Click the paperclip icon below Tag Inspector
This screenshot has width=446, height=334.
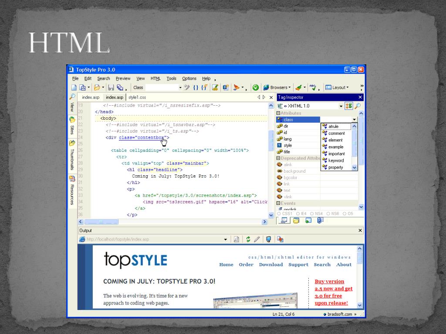(320, 220)
